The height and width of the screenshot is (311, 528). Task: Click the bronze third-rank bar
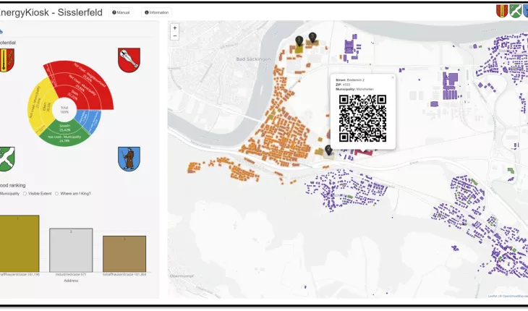(124, 254)
